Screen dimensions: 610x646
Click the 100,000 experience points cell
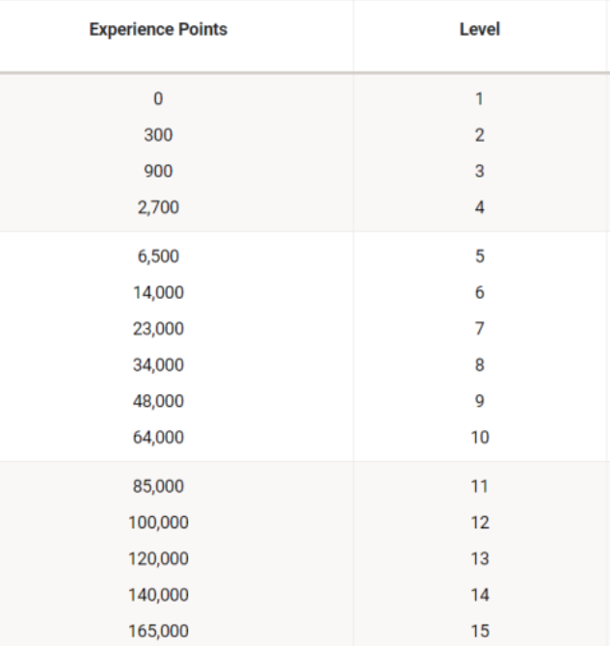point(158,523)
